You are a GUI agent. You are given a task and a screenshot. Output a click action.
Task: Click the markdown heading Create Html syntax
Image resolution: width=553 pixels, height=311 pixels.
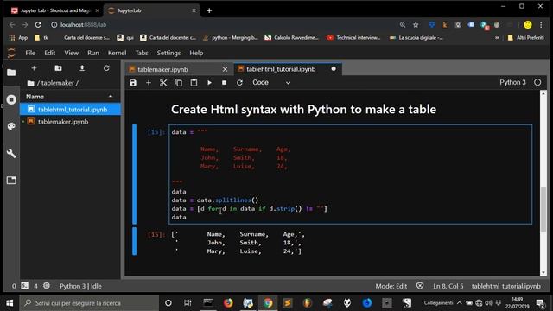tap(303, 110)
